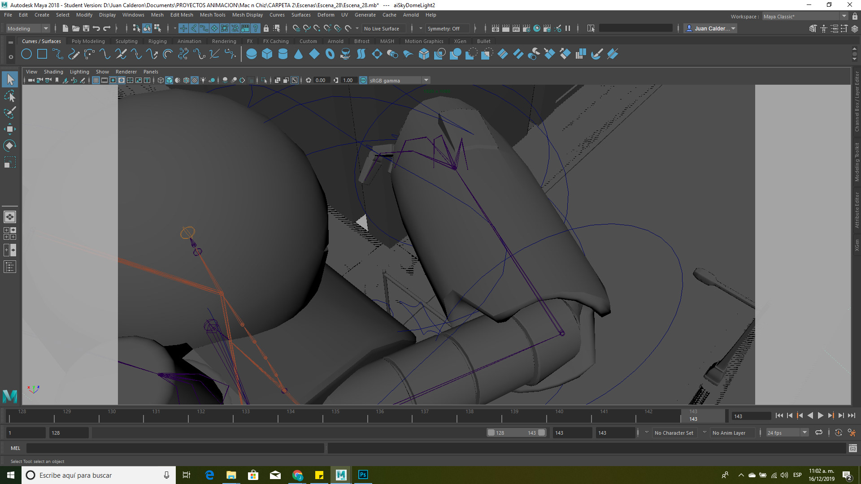
Task: Select the Paint selection tool
Action: 10,112
